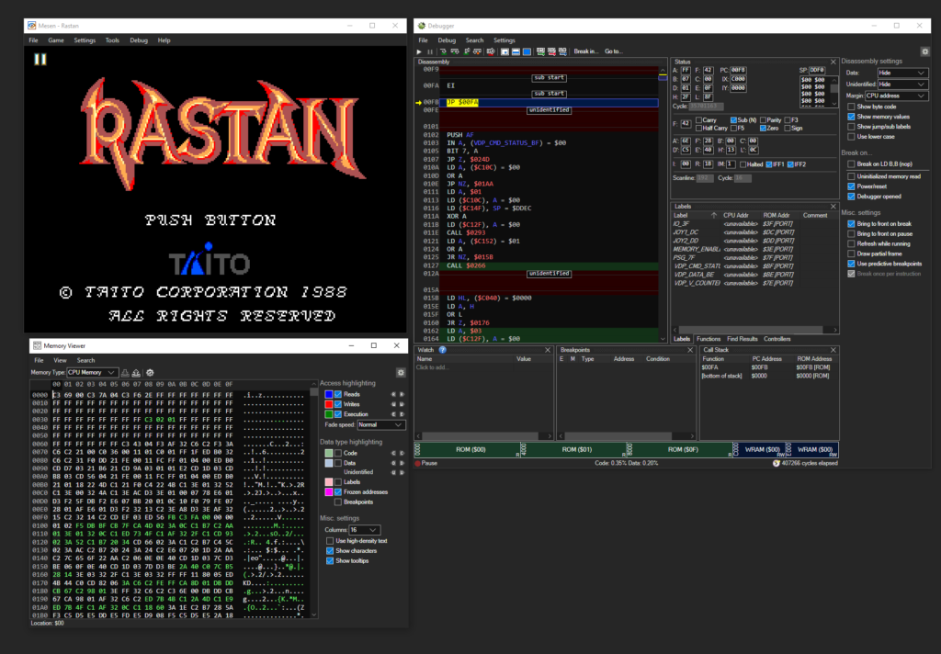This screenshot has height=654, width=941.
Task: Click the red-arrow icon in Debugger toolbar
Action: click(551, 51)
